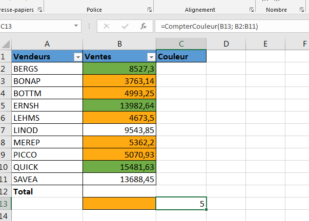Open the Alignement group dialog launcher
309x221 pixels.
[x=252, y=10]
